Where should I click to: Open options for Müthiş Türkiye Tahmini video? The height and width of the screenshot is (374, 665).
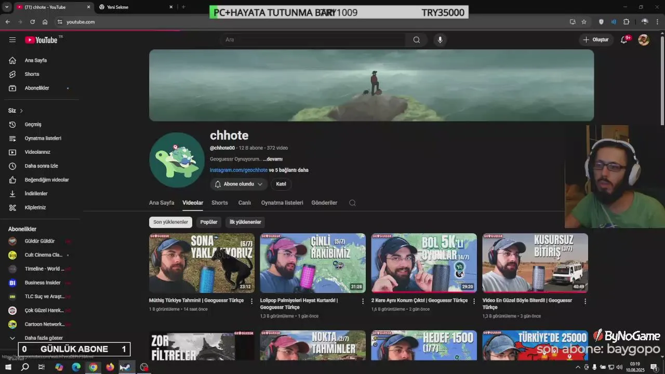point(252,301)
